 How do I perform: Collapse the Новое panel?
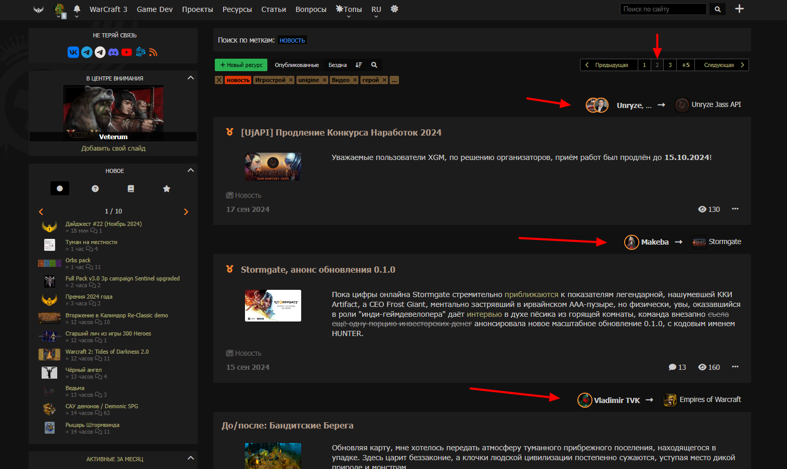(190, 170)
